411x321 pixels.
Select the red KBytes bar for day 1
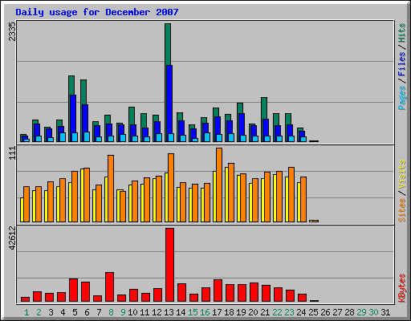pyautogui.click(x=25, y=299)
